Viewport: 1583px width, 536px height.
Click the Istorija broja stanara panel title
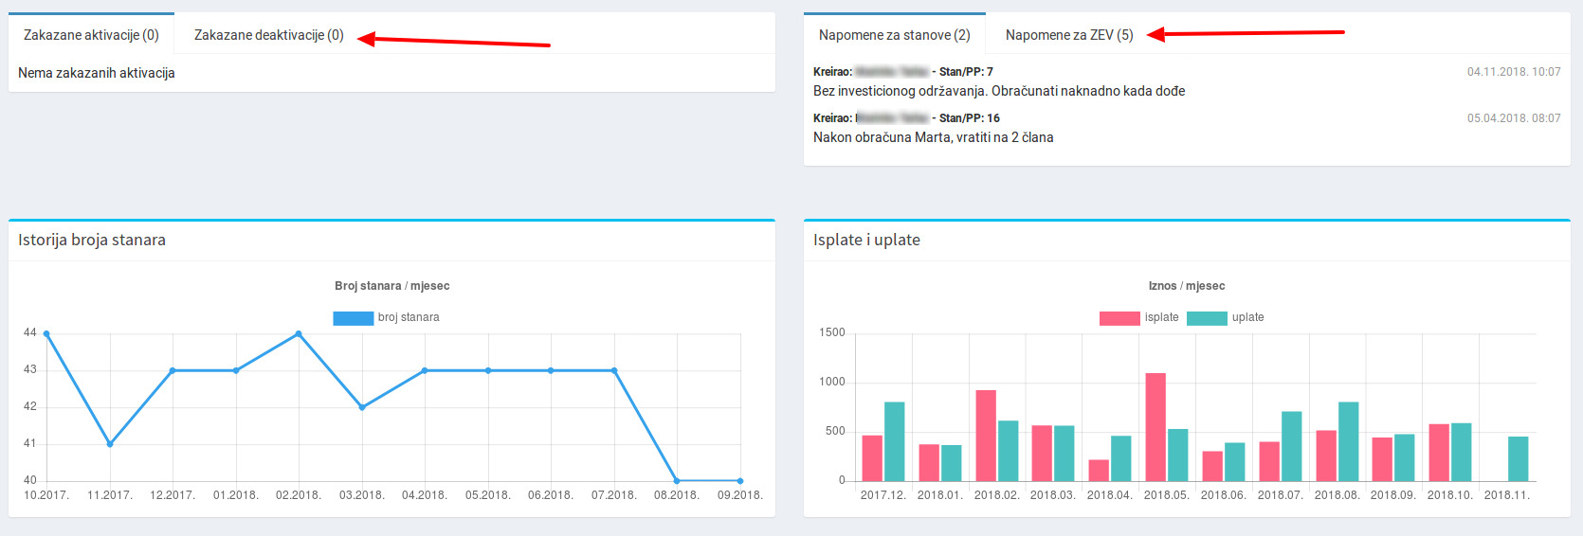(x=92, y=241)
